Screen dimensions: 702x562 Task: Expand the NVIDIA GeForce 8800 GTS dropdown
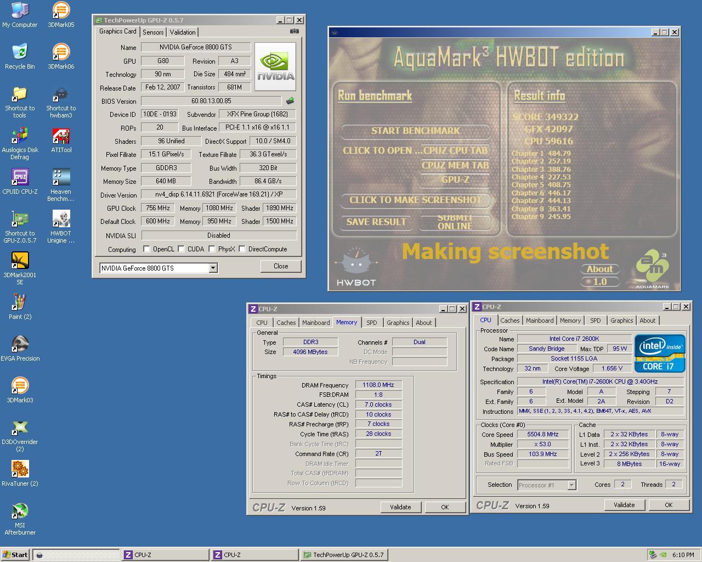(213, 268)
